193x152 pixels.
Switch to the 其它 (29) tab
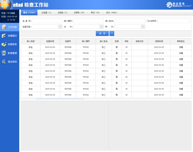95,13
